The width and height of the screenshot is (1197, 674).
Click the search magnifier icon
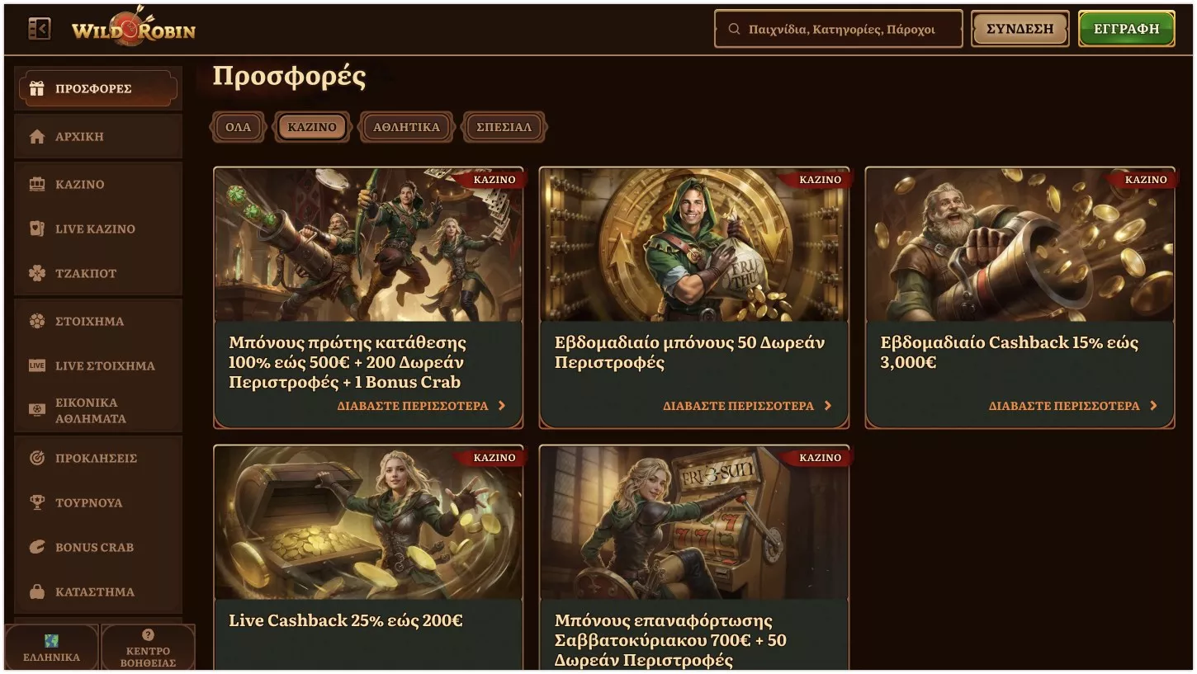tap(734, 29)
